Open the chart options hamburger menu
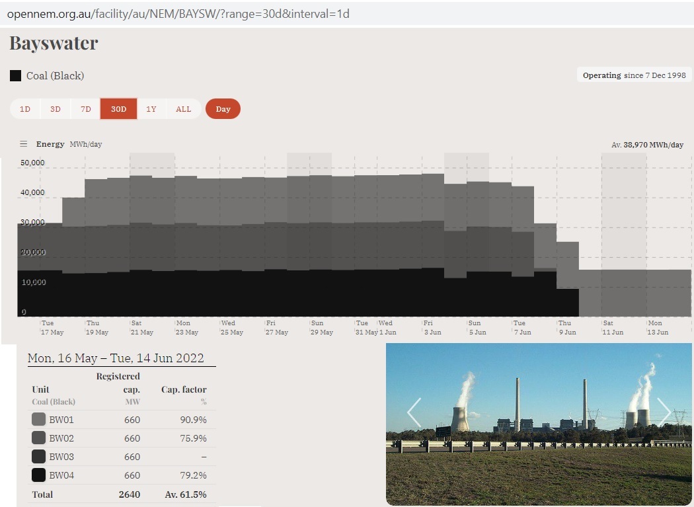The image size is (694, 507). point(23,144)
